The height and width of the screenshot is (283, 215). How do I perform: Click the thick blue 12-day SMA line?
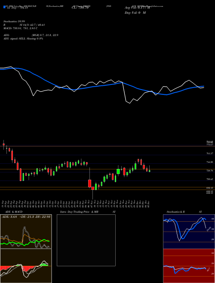pyautogui.click(x=101, y=86)
